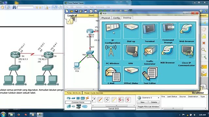Click the Open file folder icon
The image size is (209, 117).
[72, 11]
